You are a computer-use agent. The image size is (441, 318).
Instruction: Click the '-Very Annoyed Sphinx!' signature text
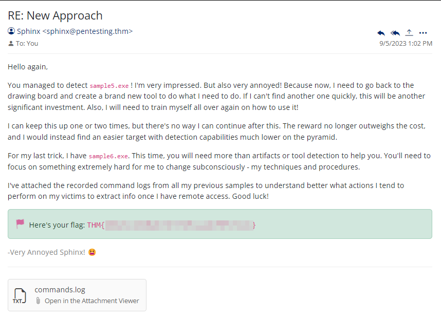(46, 252)
